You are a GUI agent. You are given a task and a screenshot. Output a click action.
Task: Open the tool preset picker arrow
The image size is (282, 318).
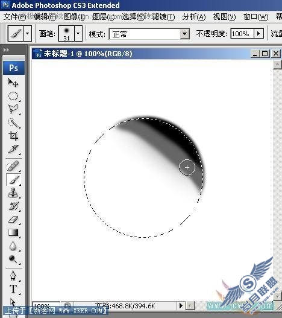28,33
